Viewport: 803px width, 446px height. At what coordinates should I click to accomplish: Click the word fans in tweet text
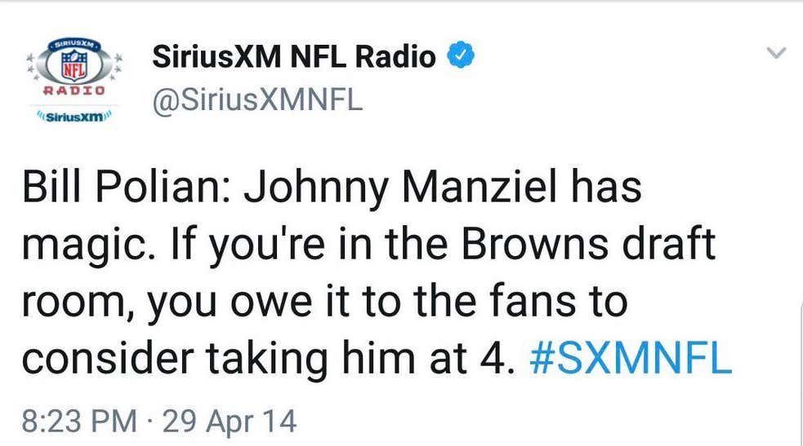coord(533,302)
